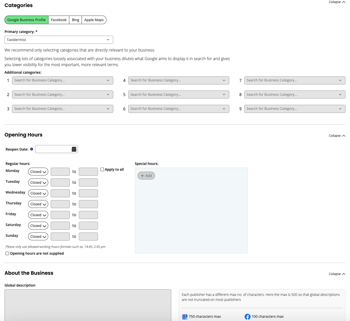Viewport: 350px width, 321px height.
Task: Change Monday's Closed status dropdown
Action: pyautogui.click(x=38, y=172)
